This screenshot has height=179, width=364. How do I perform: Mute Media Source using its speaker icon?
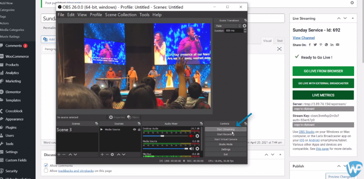pos(192,149)
